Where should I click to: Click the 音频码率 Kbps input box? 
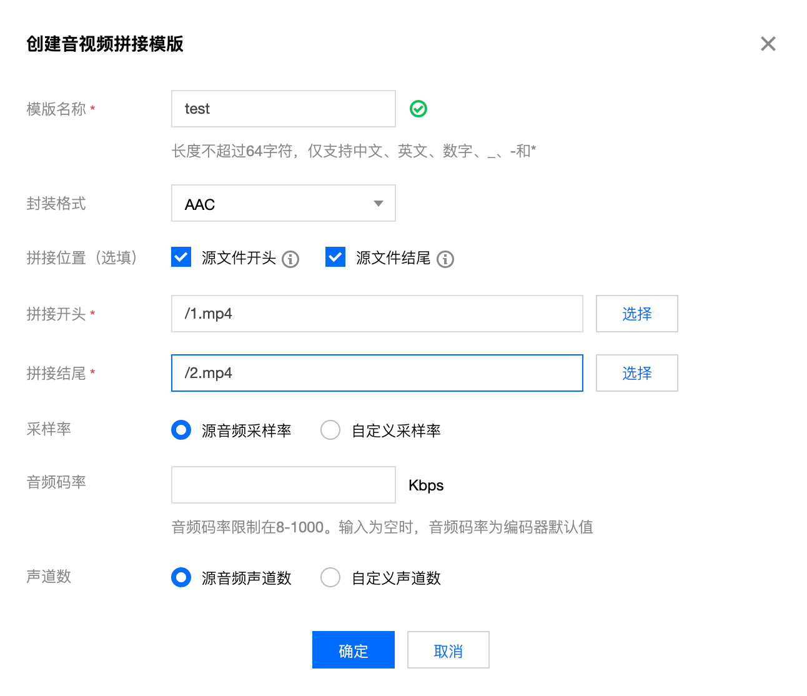tap(283, 485)
